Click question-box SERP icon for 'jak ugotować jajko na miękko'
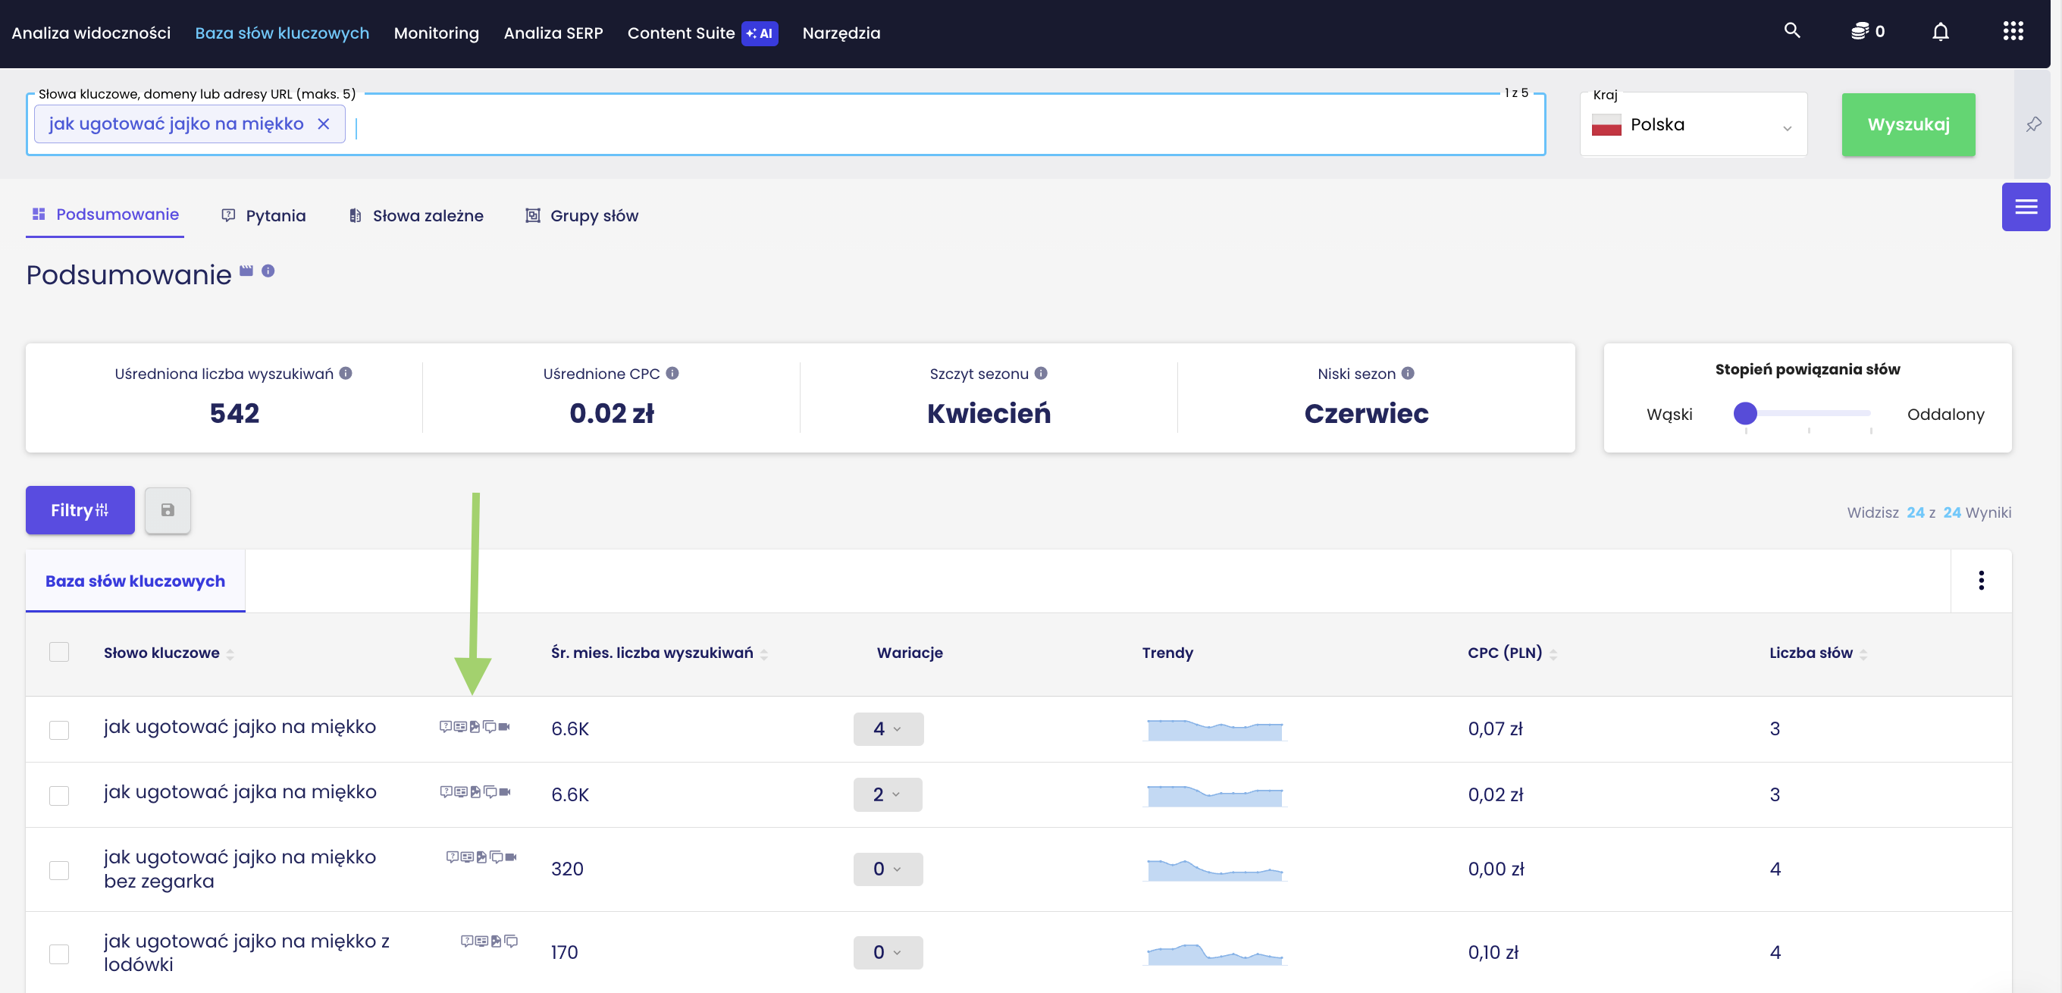 coord(445,726)
